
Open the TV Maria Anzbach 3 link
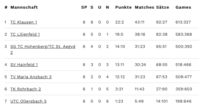click(x=31, y=77)
